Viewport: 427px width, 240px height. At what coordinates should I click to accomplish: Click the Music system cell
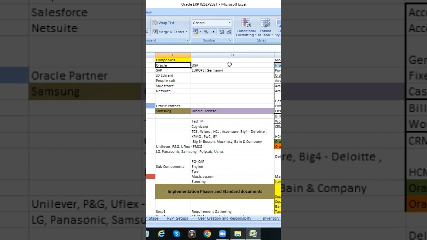click(x=233, y=177)
